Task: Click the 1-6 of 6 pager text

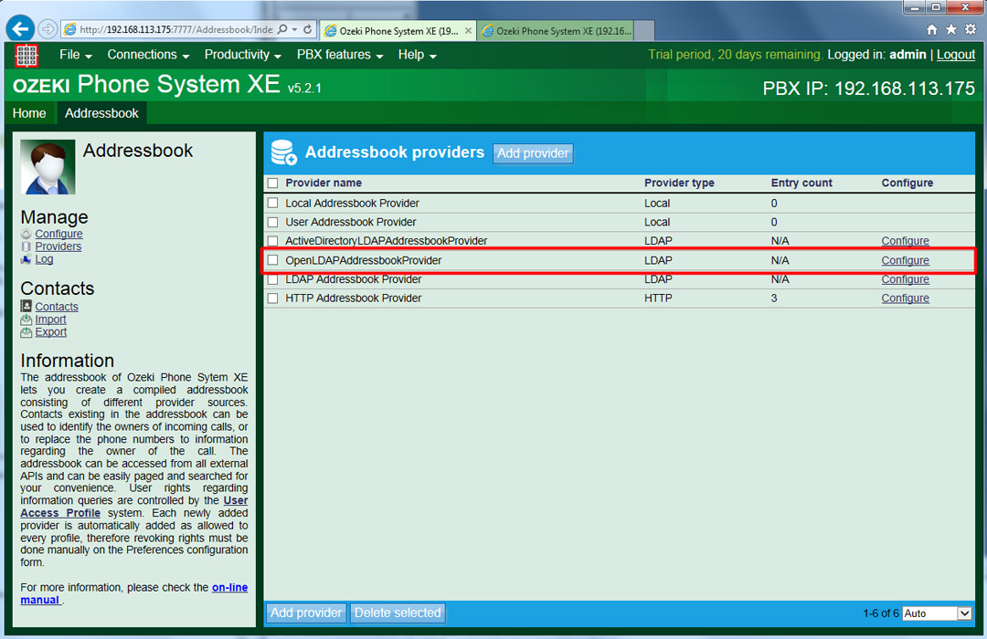Action: [x=881, y=613]
